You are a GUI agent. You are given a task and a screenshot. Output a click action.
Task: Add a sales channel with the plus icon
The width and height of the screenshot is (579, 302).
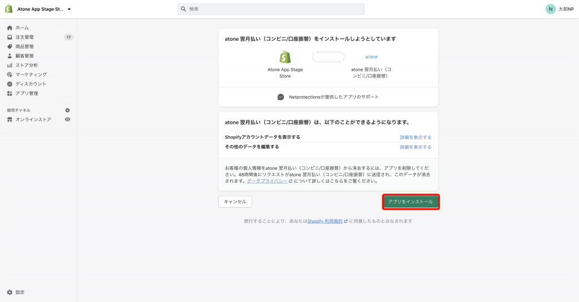(68, 110)
